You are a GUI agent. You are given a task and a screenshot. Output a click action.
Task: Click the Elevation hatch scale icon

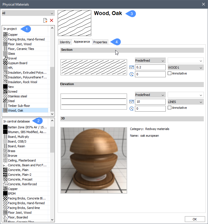(132, 102)
